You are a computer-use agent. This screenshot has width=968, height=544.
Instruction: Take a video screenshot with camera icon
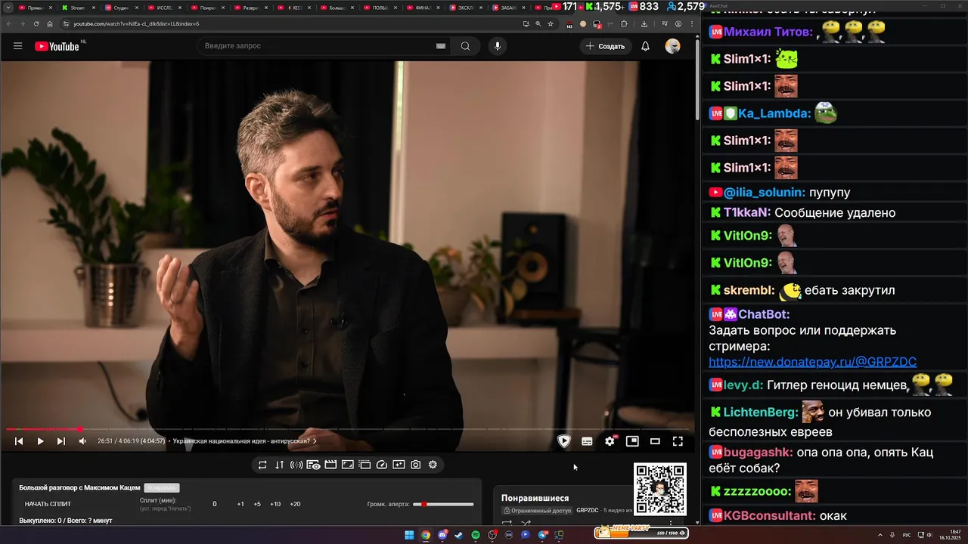pyautogui.click(x=416, y=465)
